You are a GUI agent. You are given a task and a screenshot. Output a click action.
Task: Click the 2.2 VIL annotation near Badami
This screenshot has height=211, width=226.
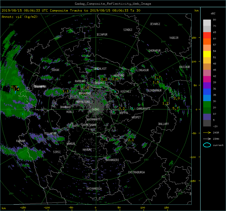(x=104, y=80)
